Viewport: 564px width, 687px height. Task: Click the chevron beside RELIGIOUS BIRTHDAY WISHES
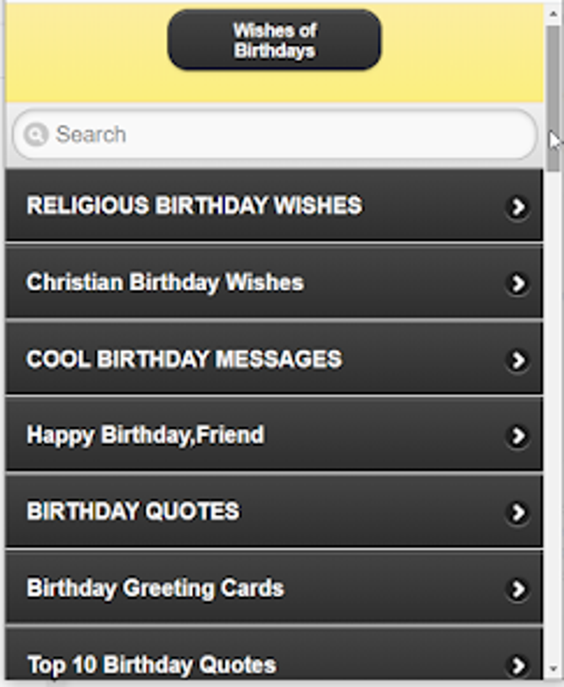point(518,206)
